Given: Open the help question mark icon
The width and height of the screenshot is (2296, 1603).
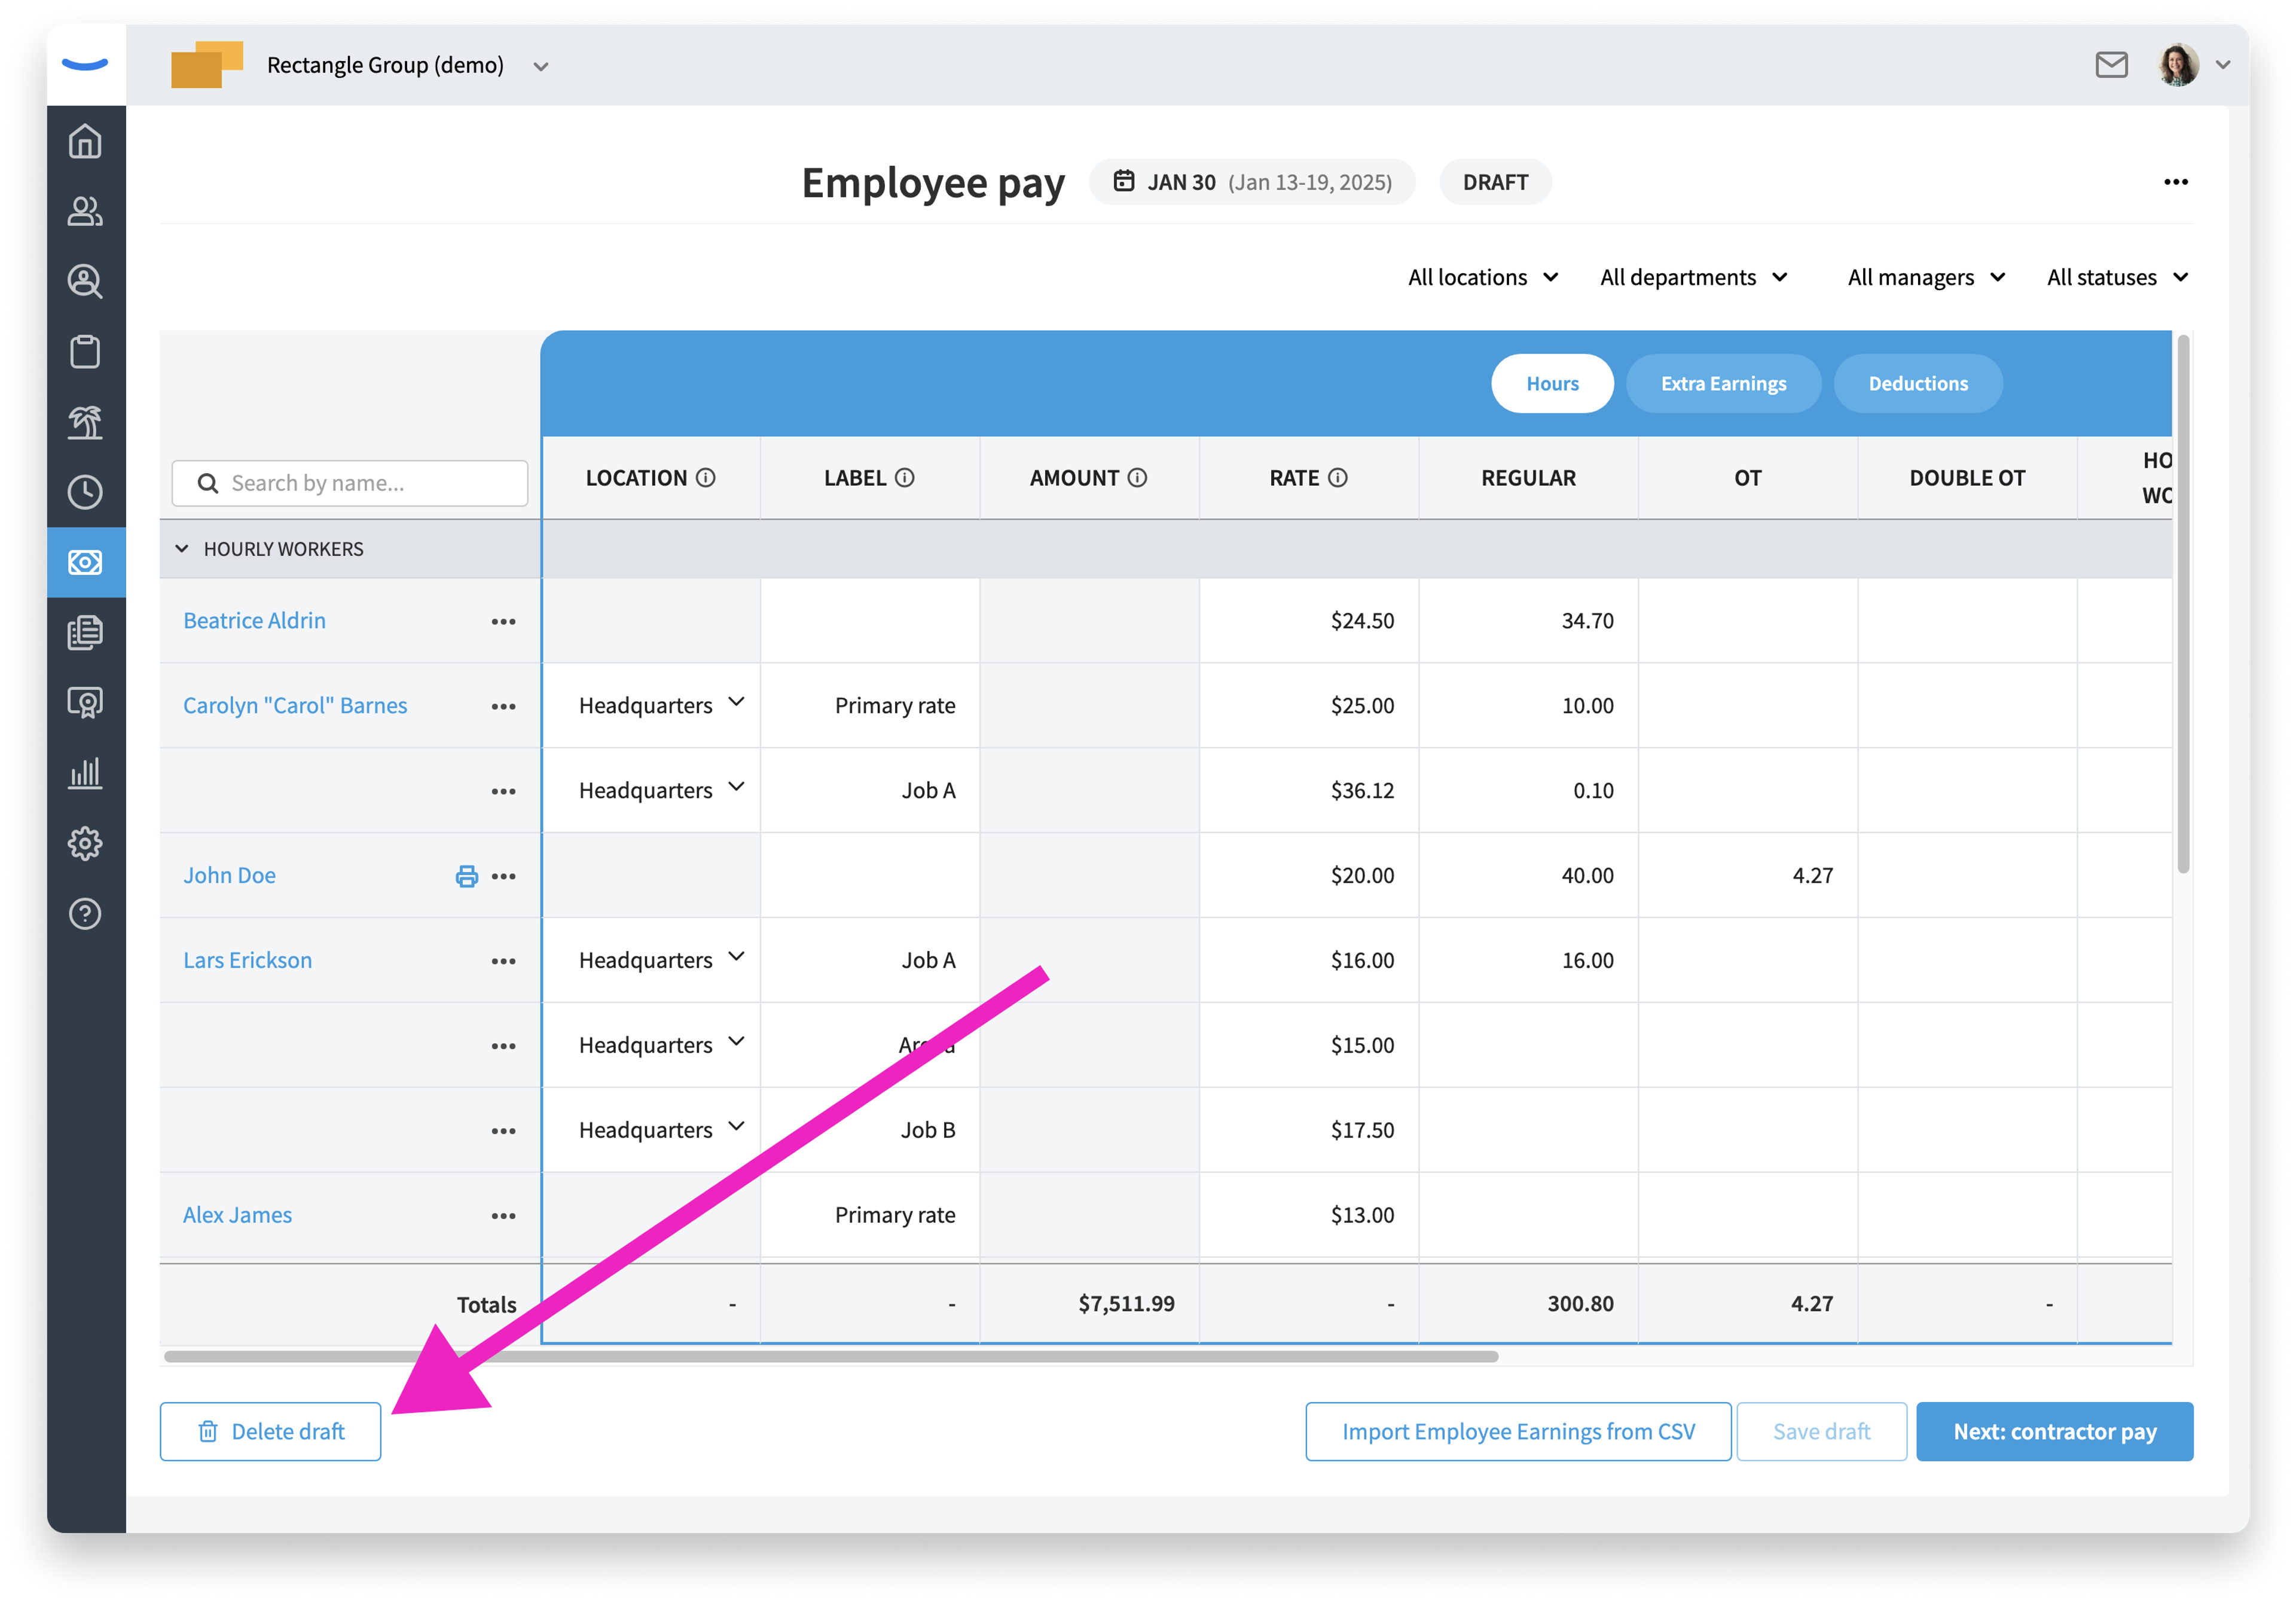Looking at the screenshot, I should click(85, 913).
